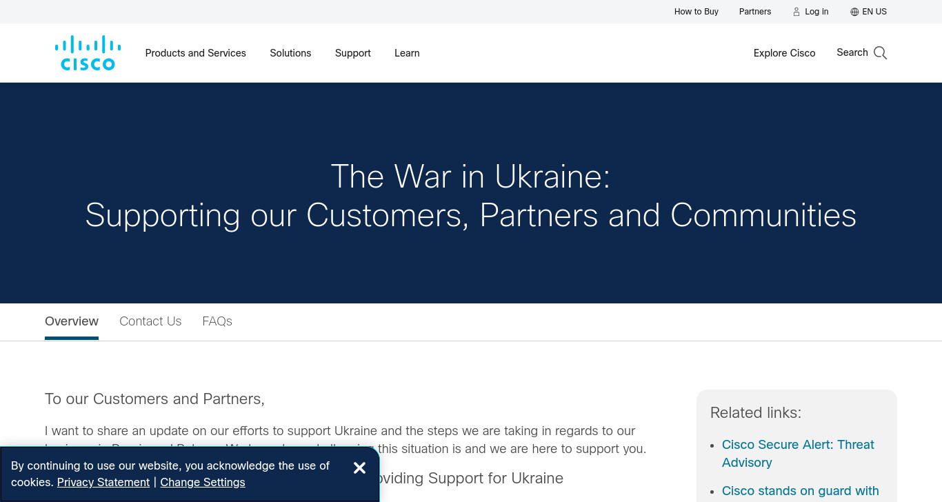942x502 pixels.
Task: Open Products and Services menu
Action: point(196,53)
